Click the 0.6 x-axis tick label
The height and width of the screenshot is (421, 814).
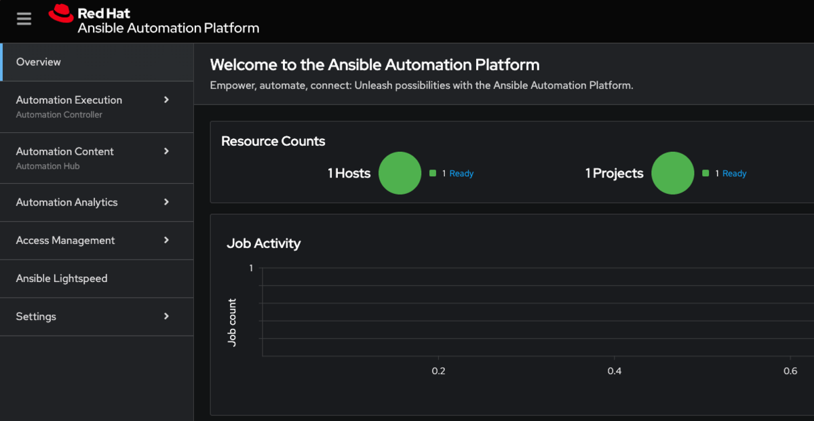click(x=790, y=371)
